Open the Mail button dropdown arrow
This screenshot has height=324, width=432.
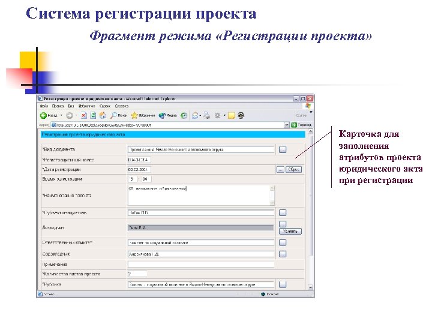click(x=200, y=115)
